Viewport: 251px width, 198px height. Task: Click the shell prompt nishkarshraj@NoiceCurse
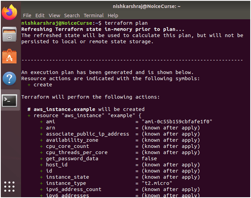click(57, 23)
